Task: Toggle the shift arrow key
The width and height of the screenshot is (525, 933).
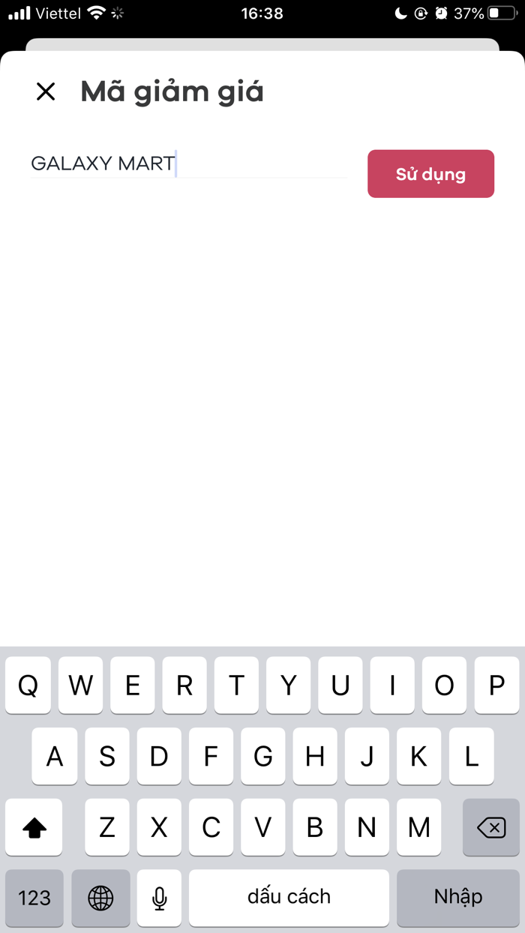Action: tap(34, 827)
